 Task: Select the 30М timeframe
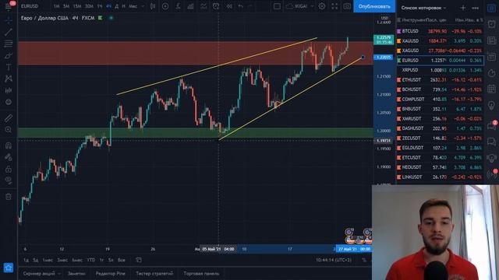(89, 6)
